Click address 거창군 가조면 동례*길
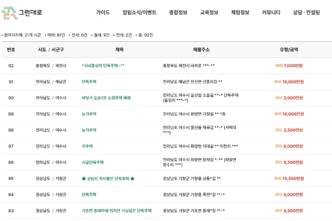This screenshot has width=332, height=221. click(x=193, y=211)
